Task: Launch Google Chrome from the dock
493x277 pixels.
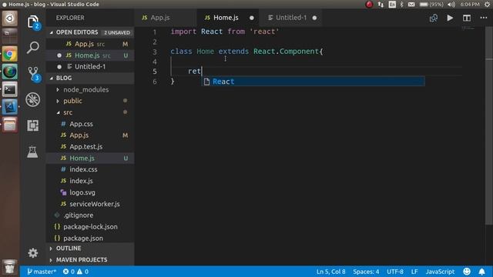Action: click(x=10, y=55)
